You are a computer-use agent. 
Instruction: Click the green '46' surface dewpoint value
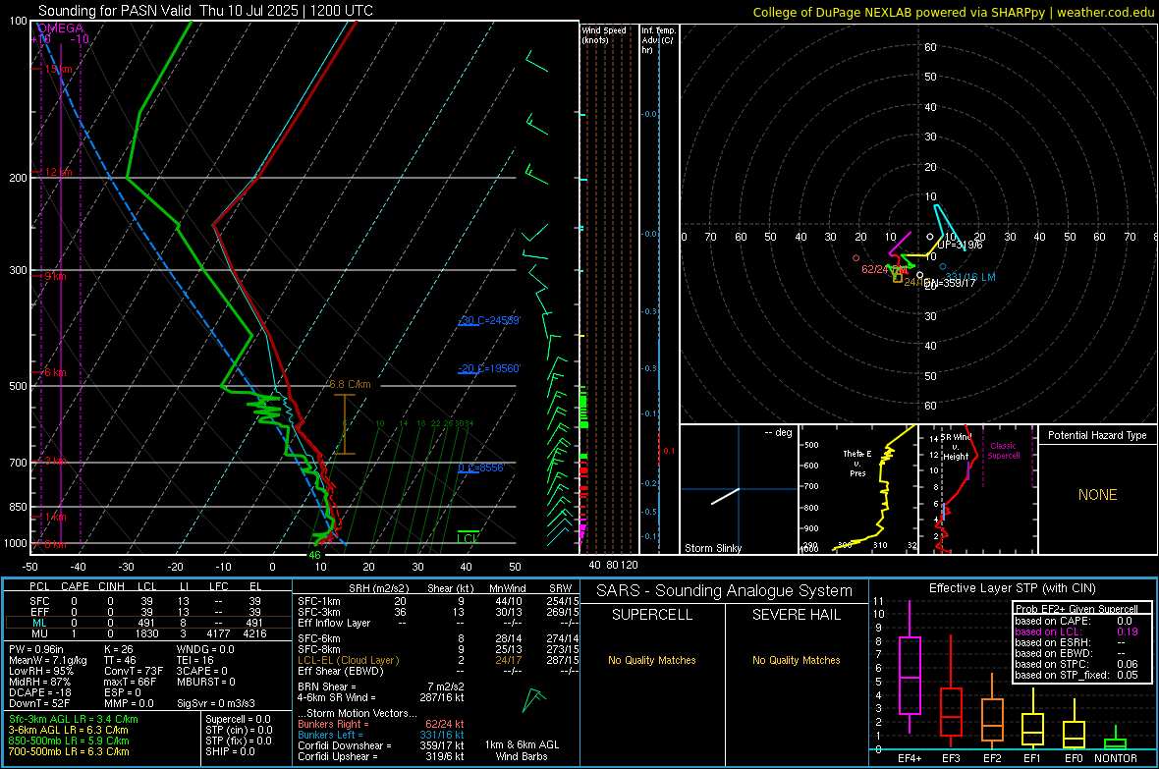pos(315,555)
